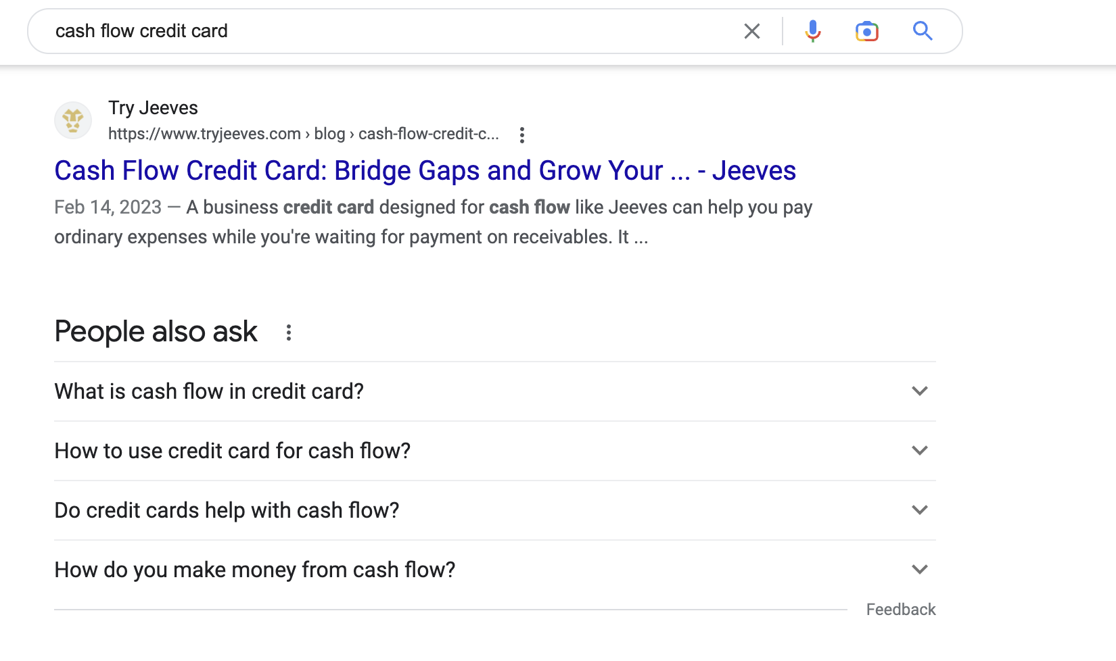Click the result snippet dated Feb 14, 2023
The height and width of the screenshot is (661, 1116).
point(433,222)
